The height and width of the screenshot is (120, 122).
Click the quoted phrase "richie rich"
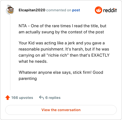pyautogui.click(x=58, y=55)
